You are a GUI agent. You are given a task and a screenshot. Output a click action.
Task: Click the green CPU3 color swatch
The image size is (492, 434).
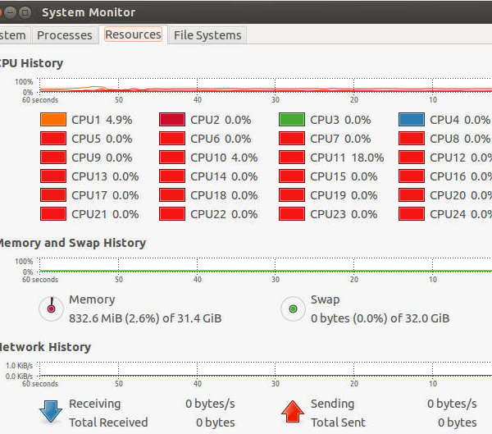coord(292,120)
